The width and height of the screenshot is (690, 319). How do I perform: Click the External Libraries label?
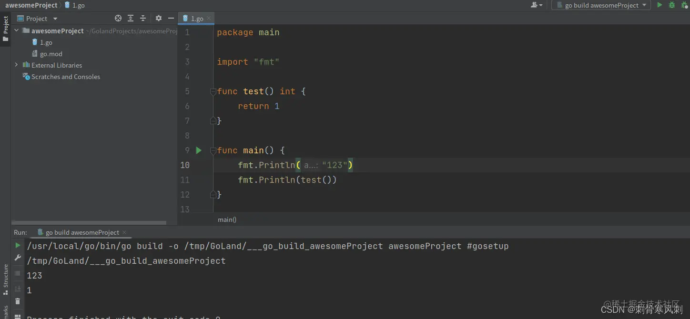click(57, 65)
